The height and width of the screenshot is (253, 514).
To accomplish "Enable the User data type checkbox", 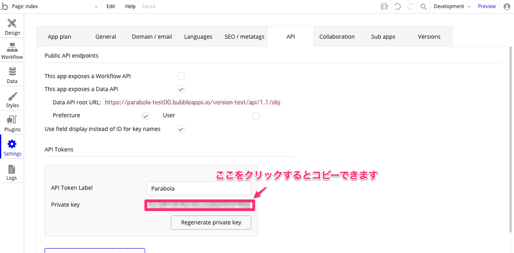I will coord(256,116).
